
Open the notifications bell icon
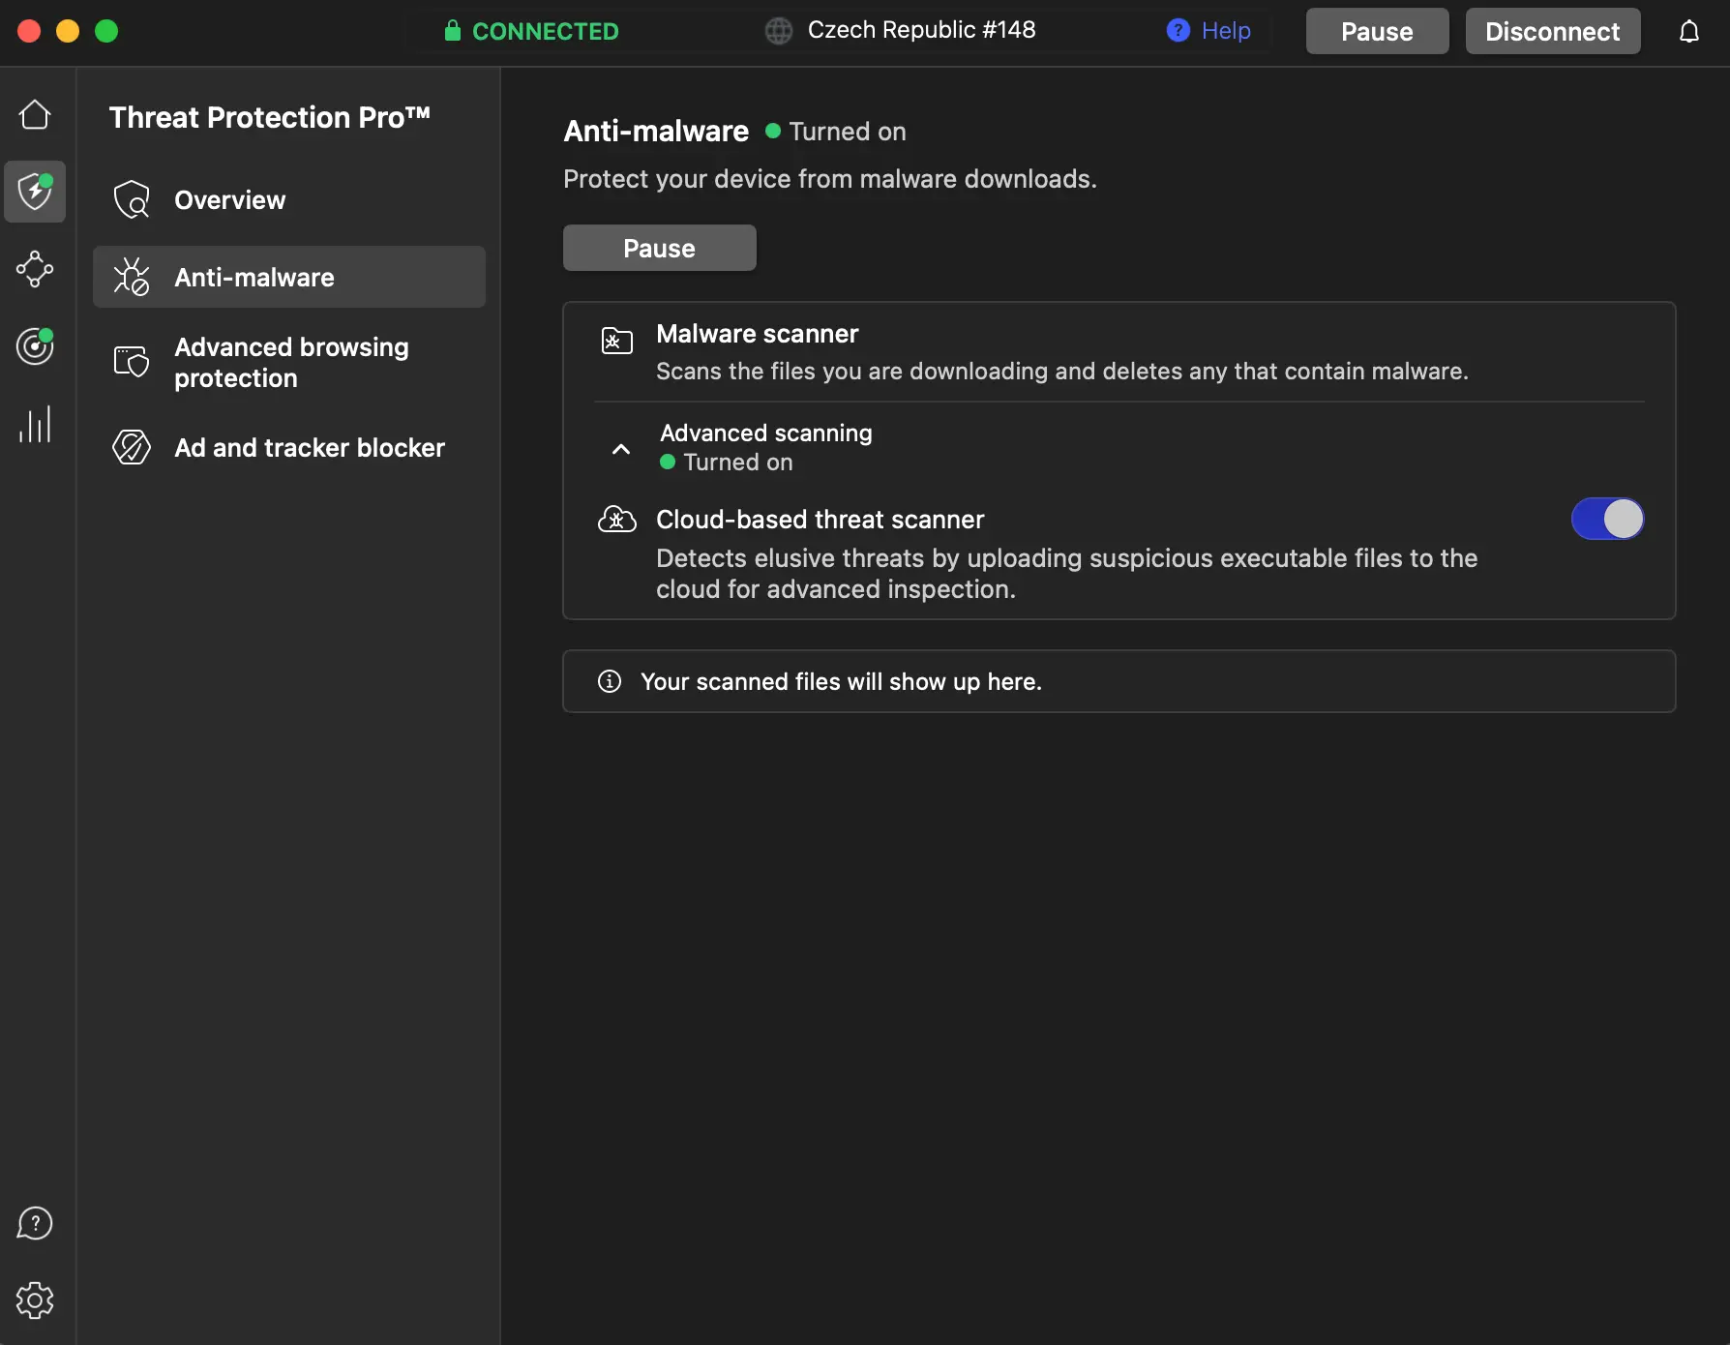pos(1688,32)
